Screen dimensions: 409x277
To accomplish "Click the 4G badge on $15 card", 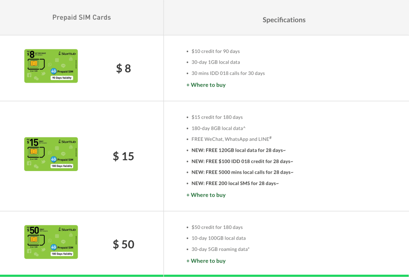I will click(54, 159).
